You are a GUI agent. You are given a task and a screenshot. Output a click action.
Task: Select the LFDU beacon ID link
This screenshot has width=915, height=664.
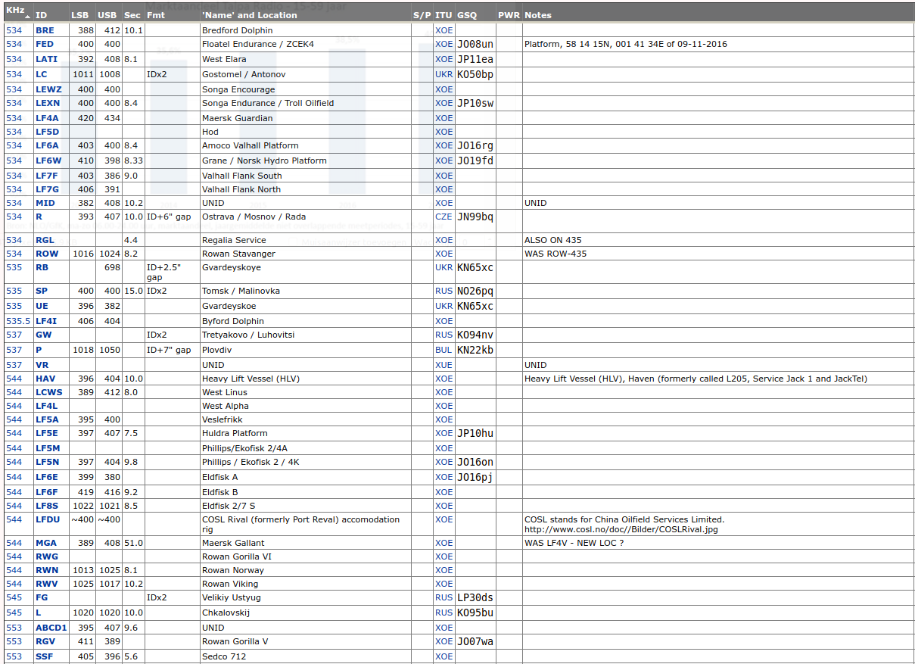pos(47,519)
